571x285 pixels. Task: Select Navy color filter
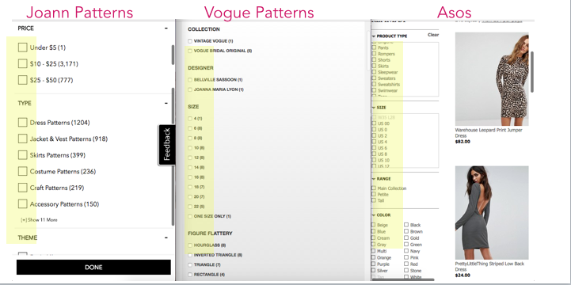(406, 251)
